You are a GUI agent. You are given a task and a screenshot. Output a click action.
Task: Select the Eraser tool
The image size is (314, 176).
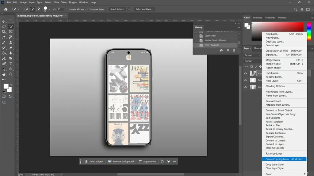(x=11, y=48)
